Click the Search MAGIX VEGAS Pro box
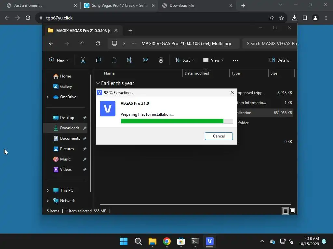 point(270,43)
